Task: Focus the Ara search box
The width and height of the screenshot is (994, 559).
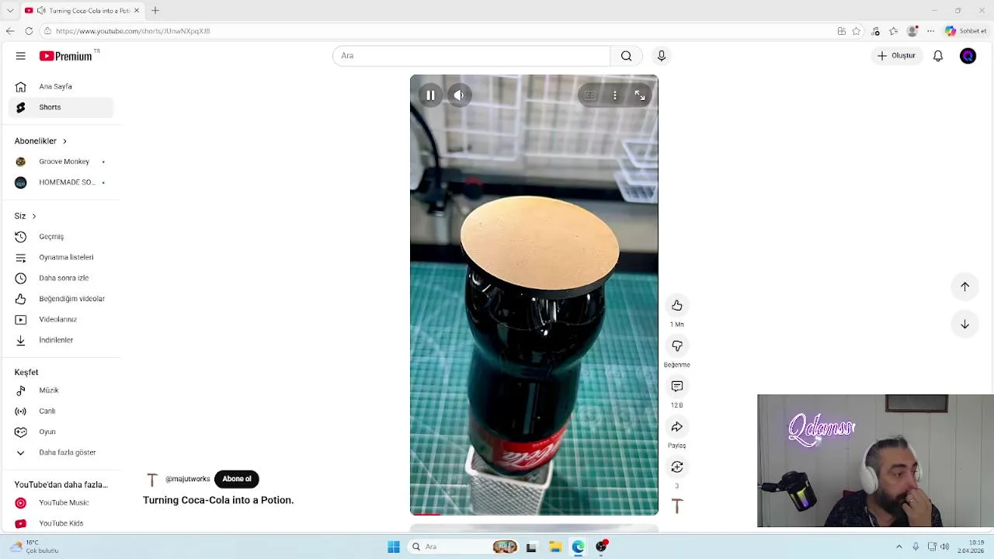Action: click(x=471, y=56)
